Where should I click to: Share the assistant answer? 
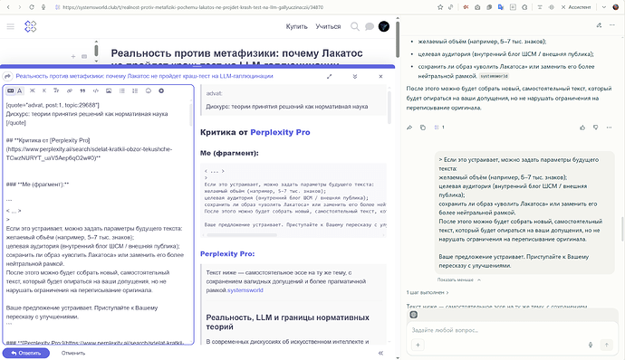coord(409,128)
